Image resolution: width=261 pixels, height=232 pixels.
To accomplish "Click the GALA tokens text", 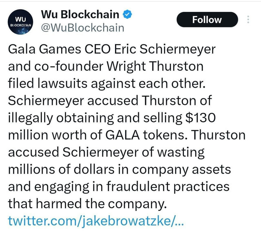I will pyautogui.click(x=145, y=135).
